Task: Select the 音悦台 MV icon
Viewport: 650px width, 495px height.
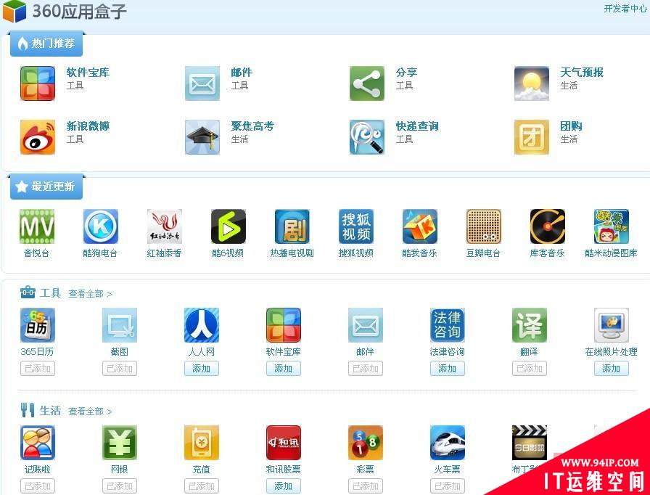Action: point(37,226)
